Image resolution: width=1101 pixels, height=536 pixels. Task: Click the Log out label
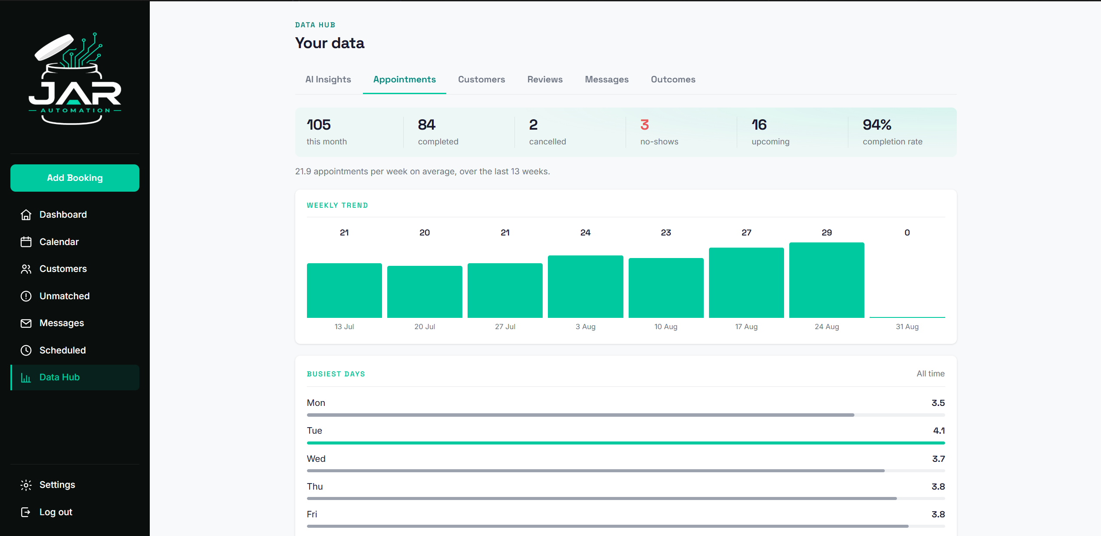tap(56, 512)
